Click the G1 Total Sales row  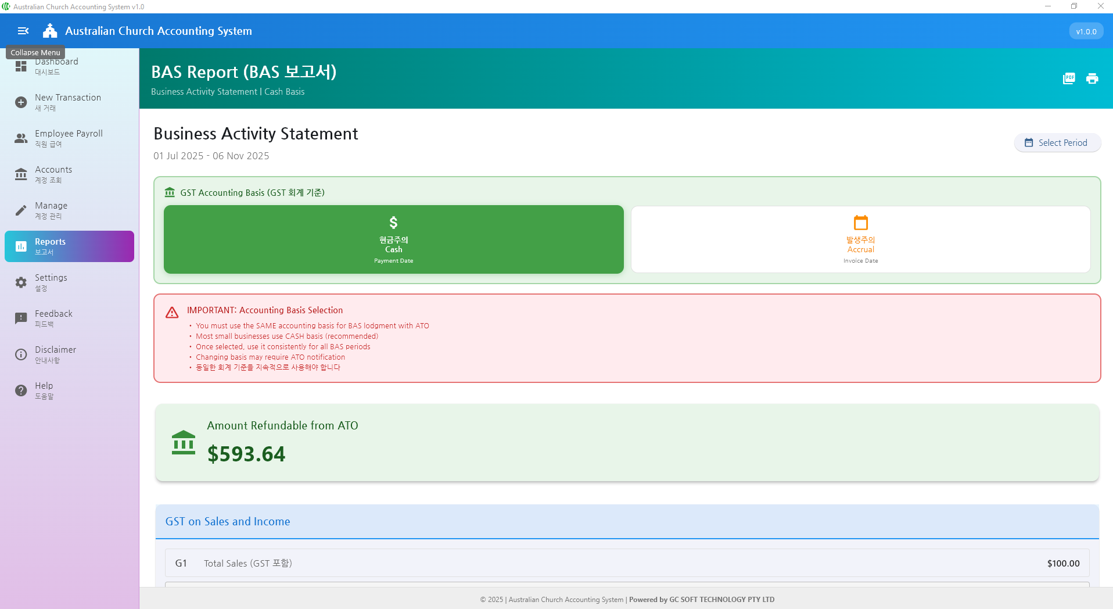tap(627, 563)
